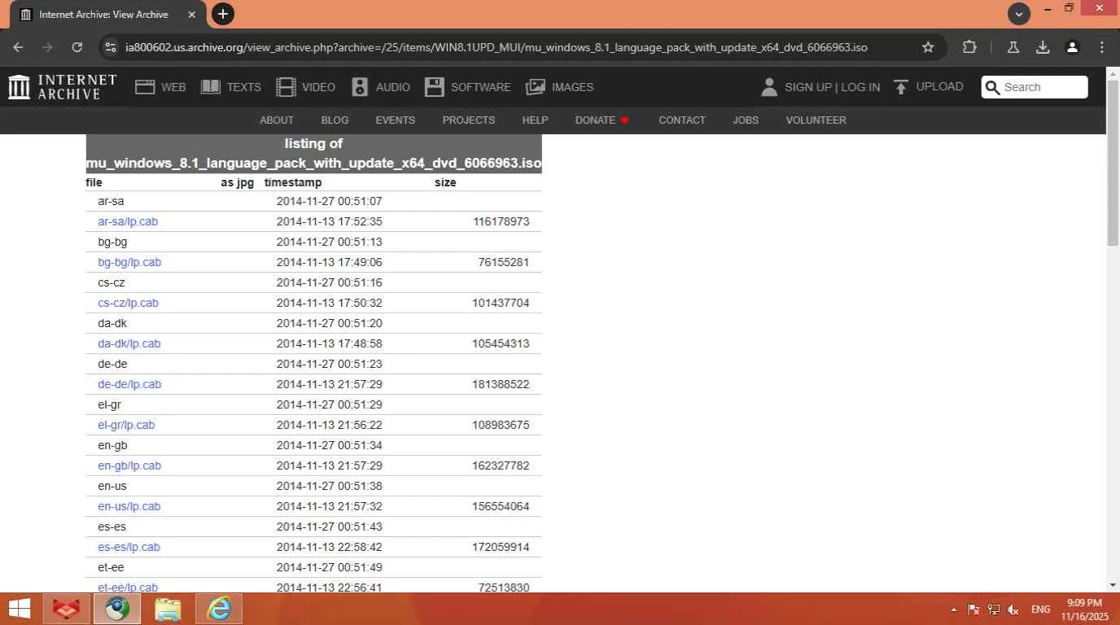Click the user account silhouette icon
The height and width of the screenshot is (625, 1120).
(x=769, y=87)
